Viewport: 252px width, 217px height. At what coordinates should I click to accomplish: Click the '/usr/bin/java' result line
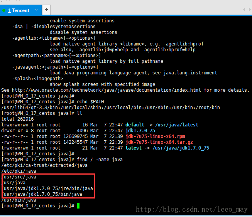(x=19, y=200)
